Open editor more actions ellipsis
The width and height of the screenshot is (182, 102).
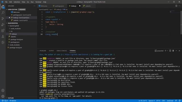pos(179,6)
